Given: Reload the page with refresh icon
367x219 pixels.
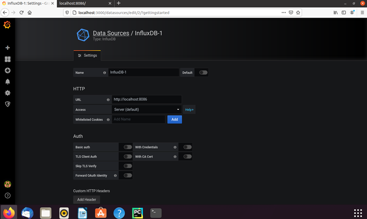Looking at the screenshot, I should [21, 13].
